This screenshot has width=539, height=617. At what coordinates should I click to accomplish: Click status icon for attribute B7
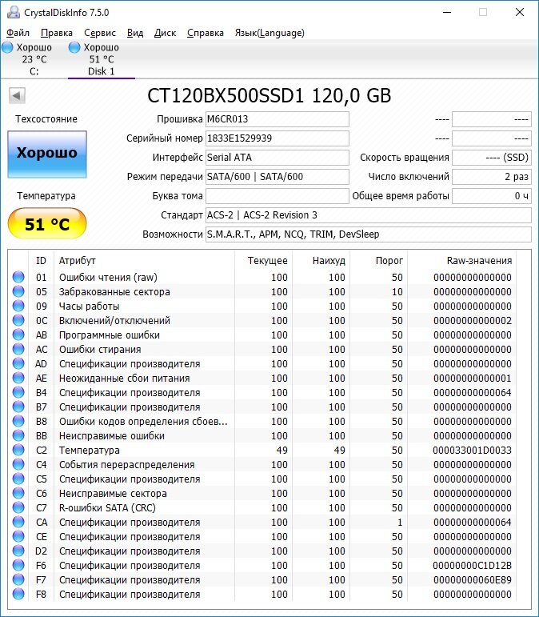pos(18,407)
